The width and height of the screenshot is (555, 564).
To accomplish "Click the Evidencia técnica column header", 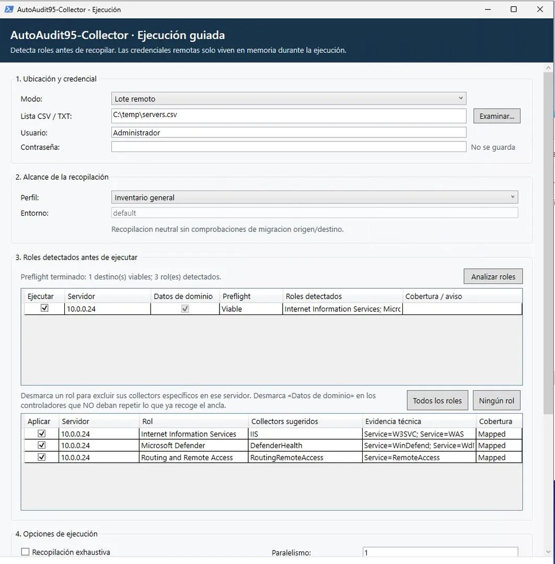I will click(419, 421).
